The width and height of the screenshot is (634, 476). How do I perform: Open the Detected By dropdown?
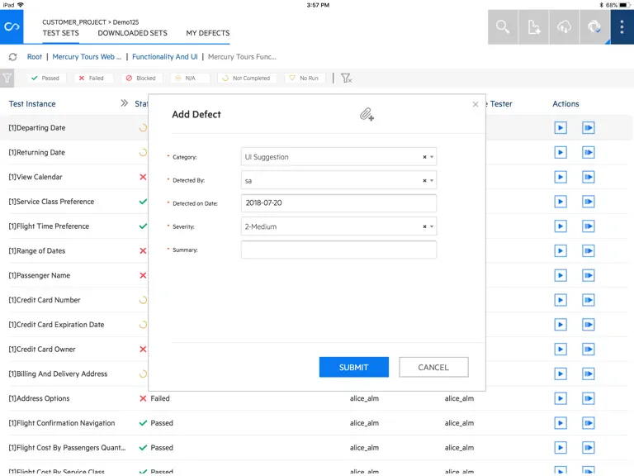point(432,180)
